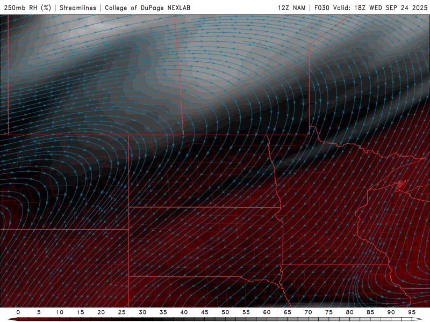Click the "40" color scale label

(184, 312)
